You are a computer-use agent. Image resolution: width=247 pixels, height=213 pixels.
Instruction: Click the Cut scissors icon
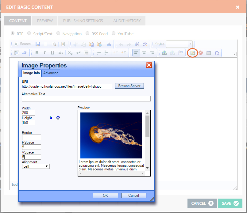75,44
